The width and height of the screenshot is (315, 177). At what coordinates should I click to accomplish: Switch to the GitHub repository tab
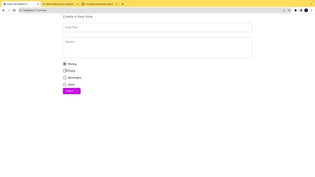coord(99,4)
